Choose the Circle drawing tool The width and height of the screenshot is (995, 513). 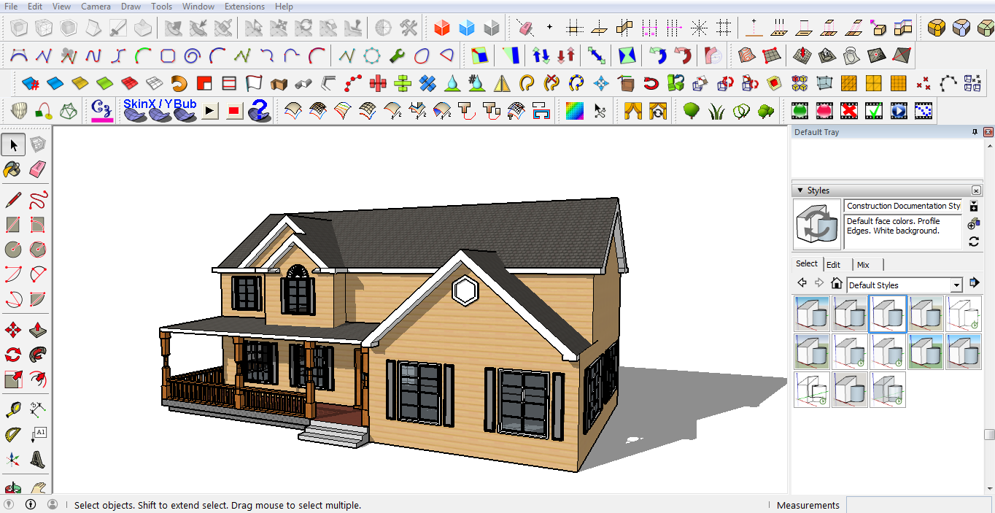click(x=12, y=250)
